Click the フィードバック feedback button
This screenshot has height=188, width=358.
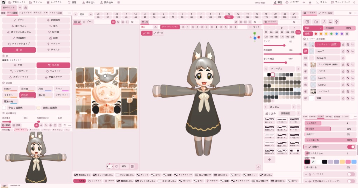coord(341,2)
